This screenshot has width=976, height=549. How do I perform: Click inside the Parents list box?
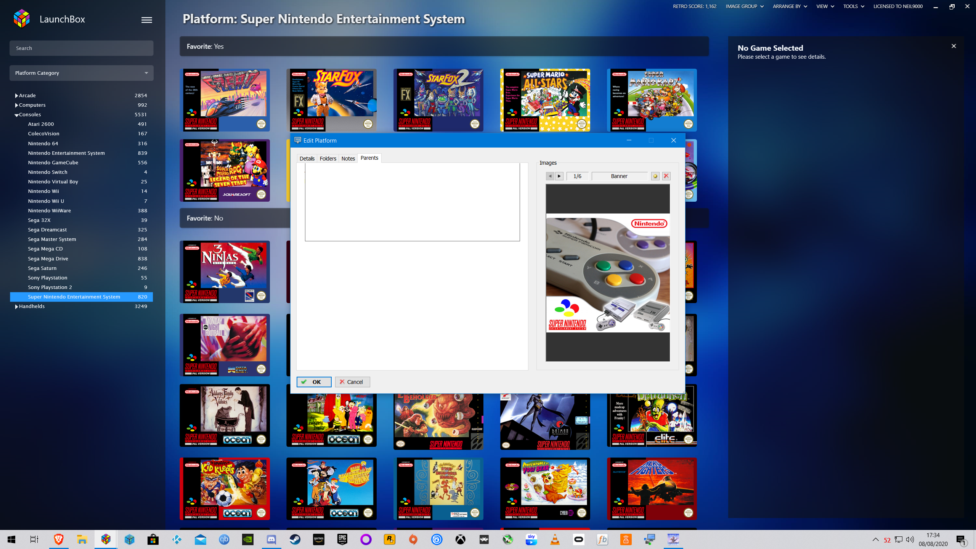[412, 202]
